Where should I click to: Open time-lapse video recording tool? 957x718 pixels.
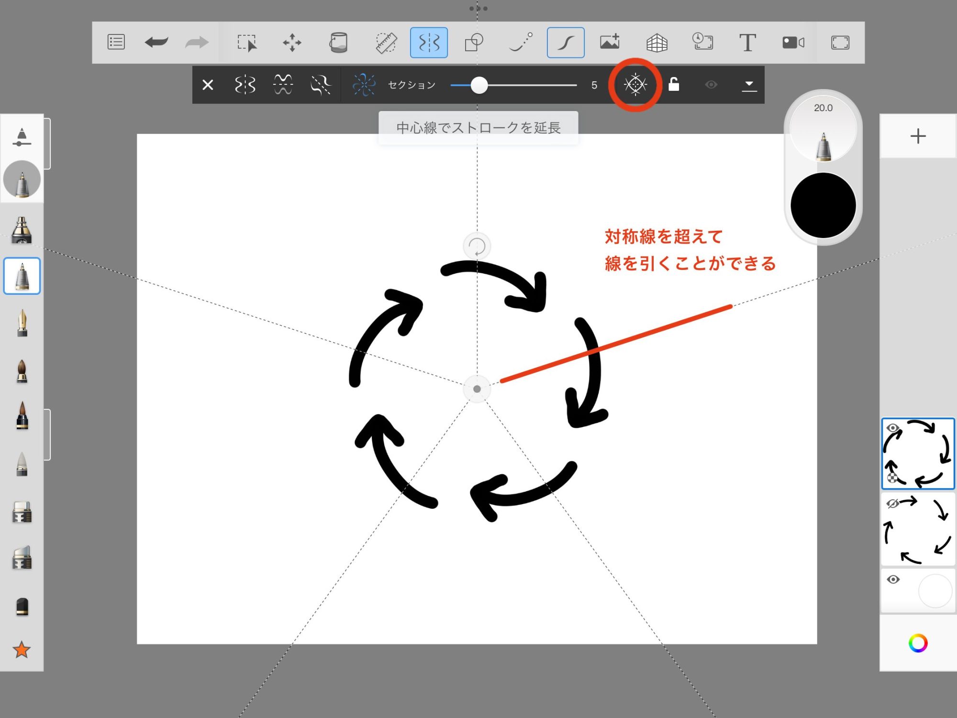tap(793, 43)
